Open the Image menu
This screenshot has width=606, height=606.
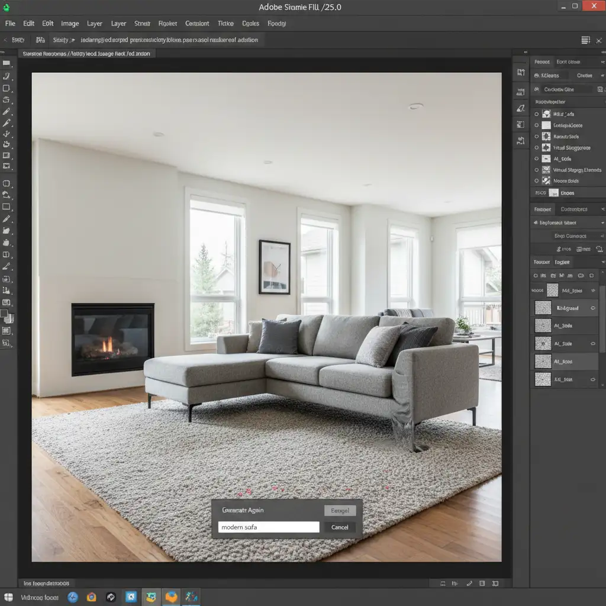[70, 24]
